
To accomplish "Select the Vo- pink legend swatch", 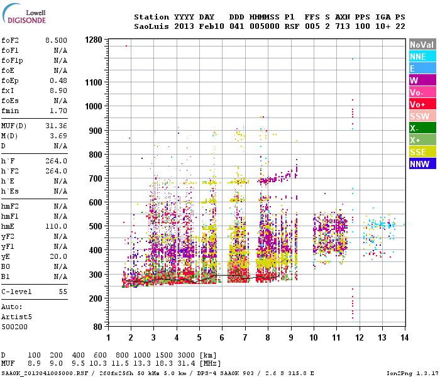I will tap(422, 92).
